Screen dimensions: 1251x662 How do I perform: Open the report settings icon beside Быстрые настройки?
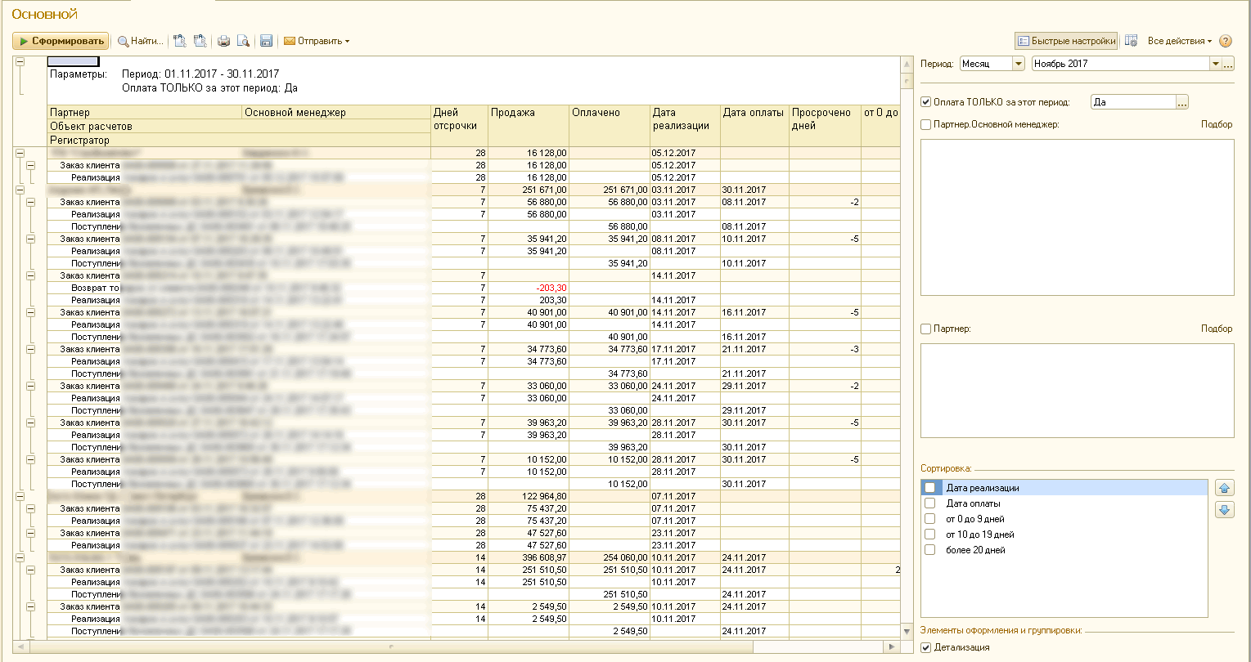1132,41
